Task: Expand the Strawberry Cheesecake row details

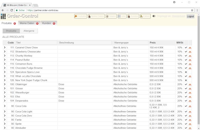Action: [5, 51]
